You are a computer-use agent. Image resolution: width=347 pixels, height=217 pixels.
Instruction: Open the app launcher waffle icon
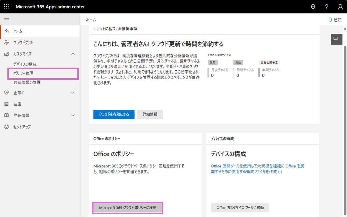(7, 7)
